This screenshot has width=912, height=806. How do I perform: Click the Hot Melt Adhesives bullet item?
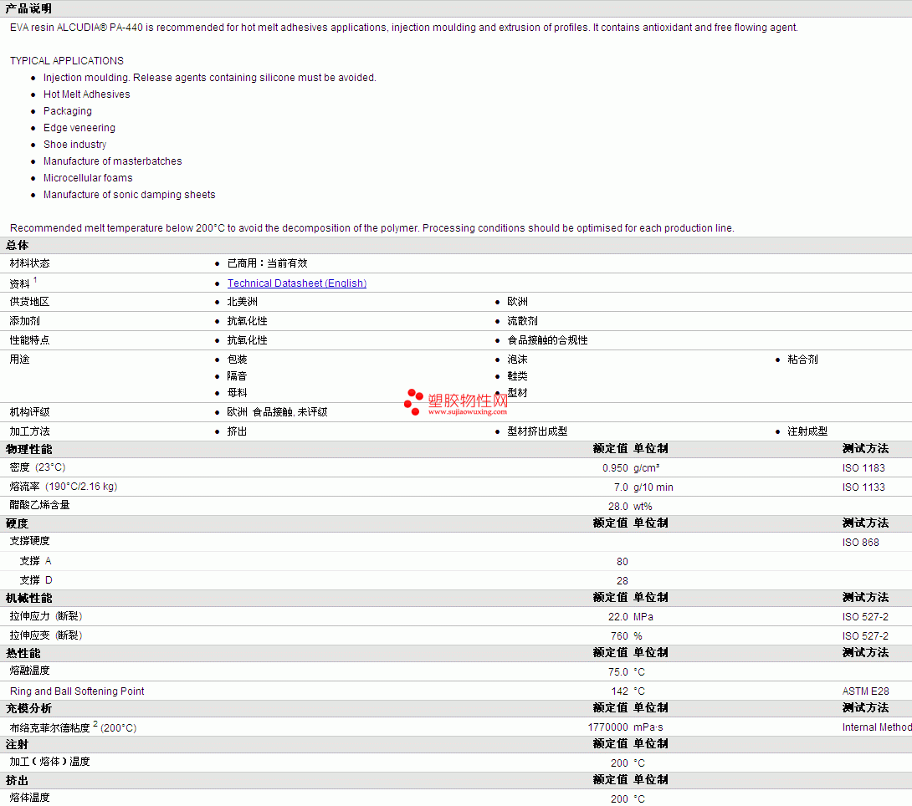(87, 94)
